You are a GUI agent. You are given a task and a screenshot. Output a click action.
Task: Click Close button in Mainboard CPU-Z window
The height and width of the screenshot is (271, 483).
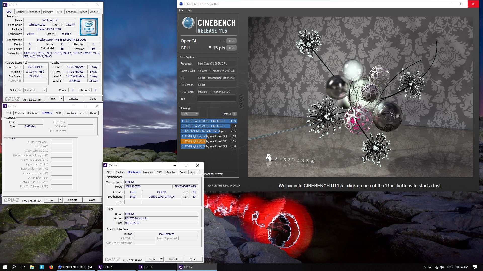click(x=193, y=259)
